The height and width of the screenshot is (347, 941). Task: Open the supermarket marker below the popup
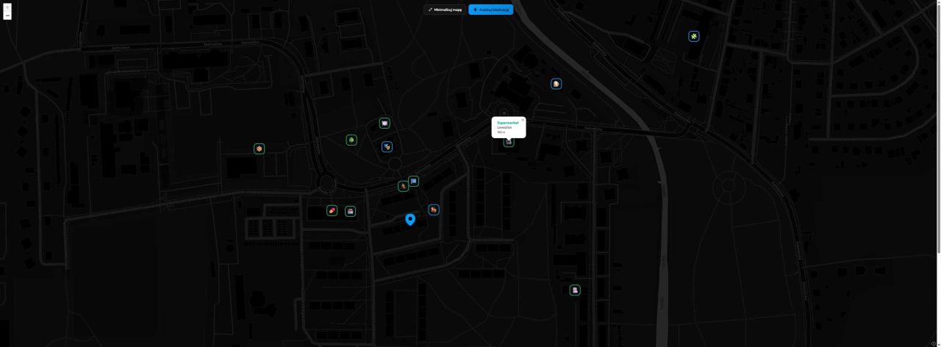pyautogui.click(x=509, y=142)
